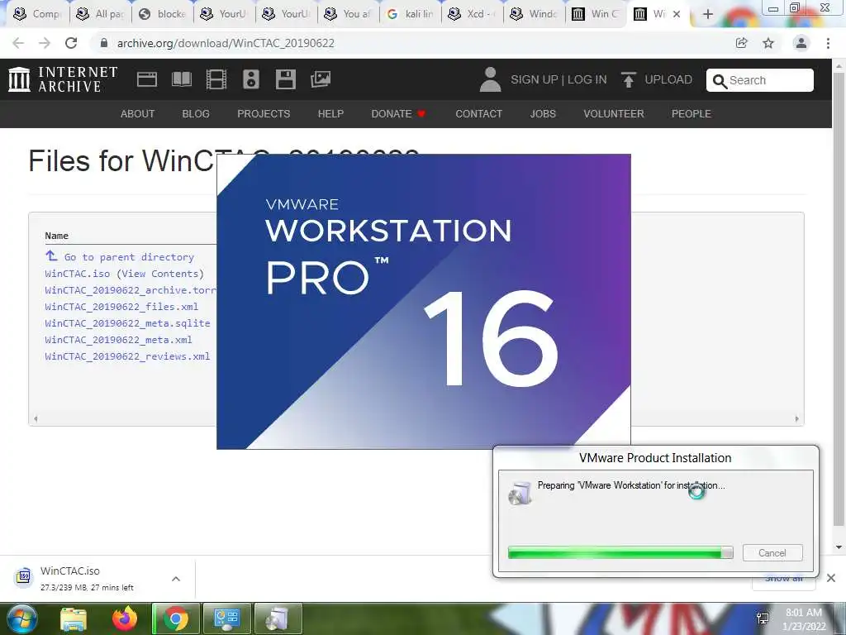Open the ABOUT menu item

[x=138, y=114]
